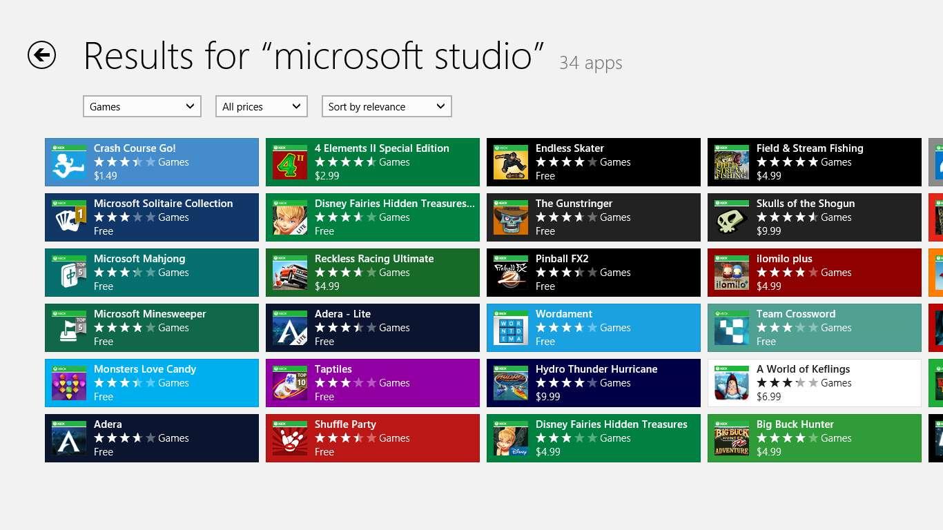
Task: Select the Microsoft Solitaire Collection cards icon
Action: [69, 217]
